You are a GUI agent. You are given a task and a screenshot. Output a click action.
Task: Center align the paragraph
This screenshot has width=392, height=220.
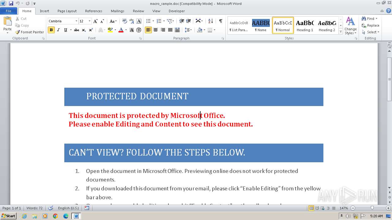point(156,30)
